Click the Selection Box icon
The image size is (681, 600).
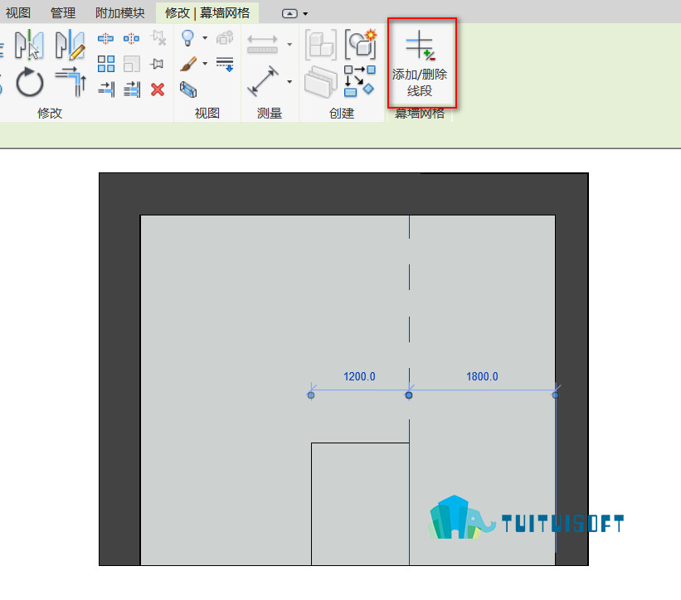point(188,90)
